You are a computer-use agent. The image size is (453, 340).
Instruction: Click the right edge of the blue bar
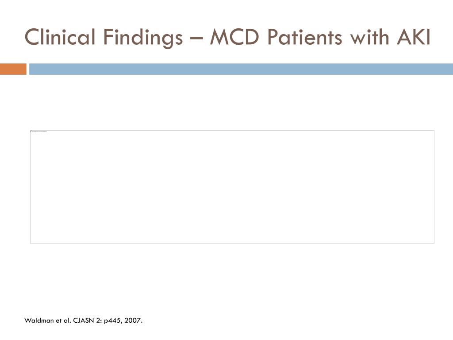pyautogui.click(x=451, y=69)
